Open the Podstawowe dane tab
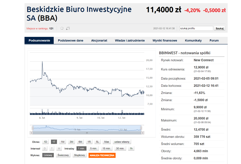The height and width of the screenshot is (164, 241). [x=71, y=40]
